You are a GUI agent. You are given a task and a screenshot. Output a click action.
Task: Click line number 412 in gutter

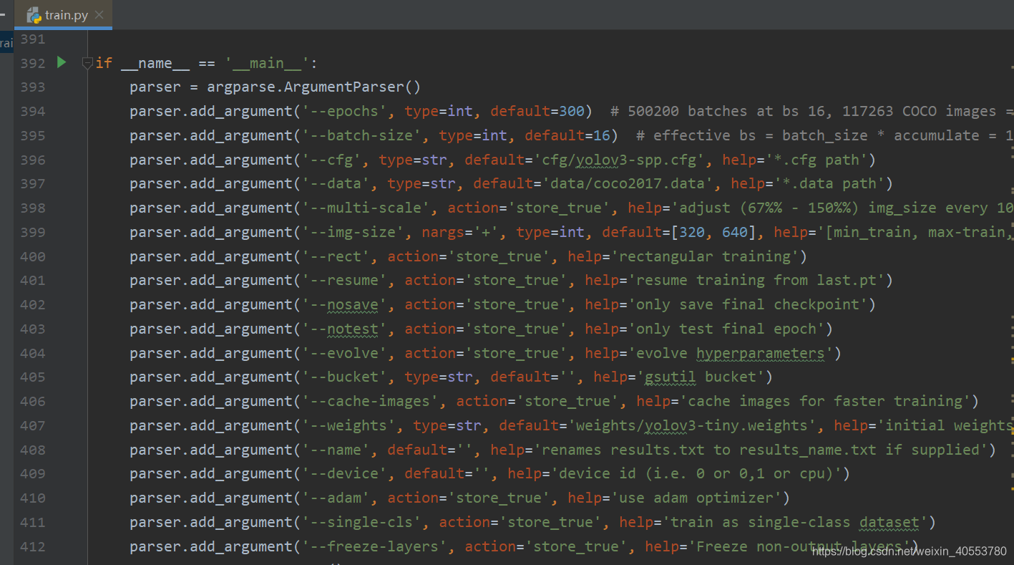[x=32, y=546]
